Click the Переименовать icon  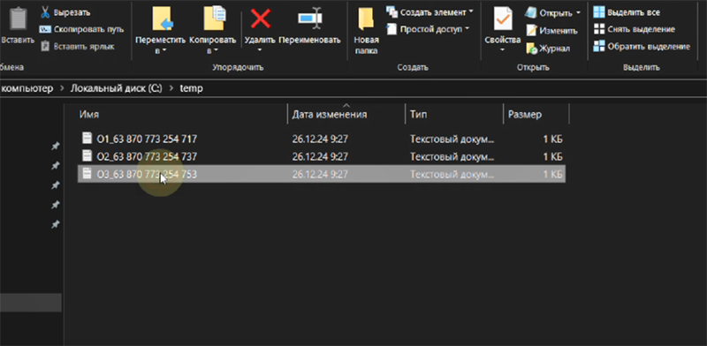pyautogui.click(x=310, y=19)
